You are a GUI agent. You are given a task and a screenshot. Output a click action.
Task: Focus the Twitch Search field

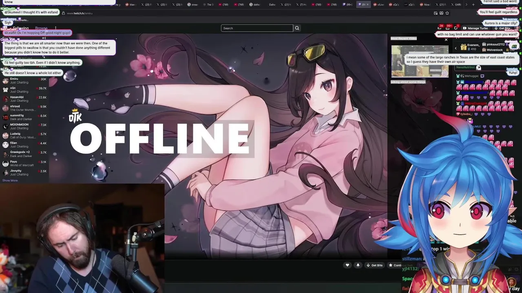click(257, 28)
